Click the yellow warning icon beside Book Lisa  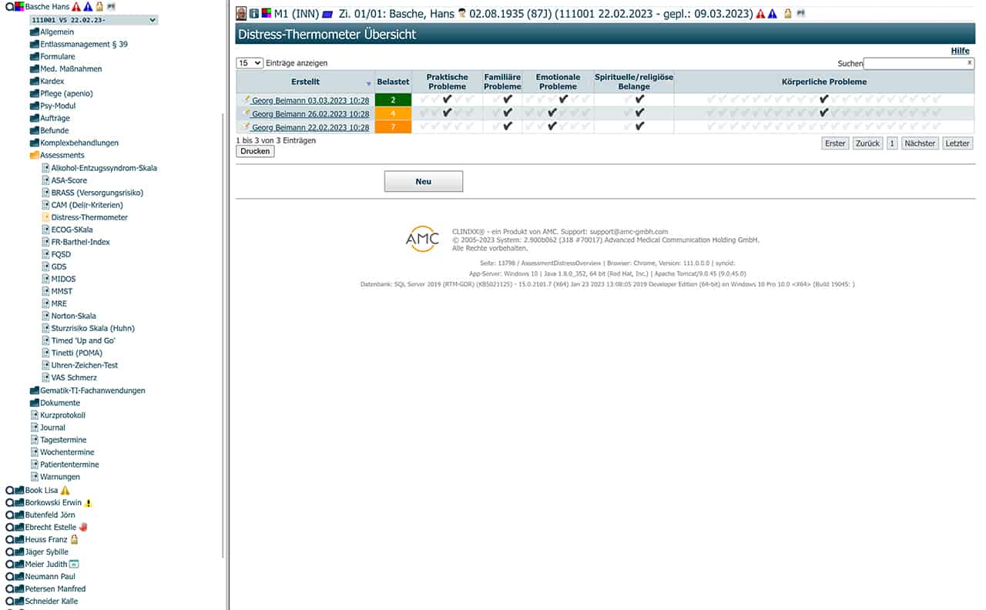tap(65, 491)
